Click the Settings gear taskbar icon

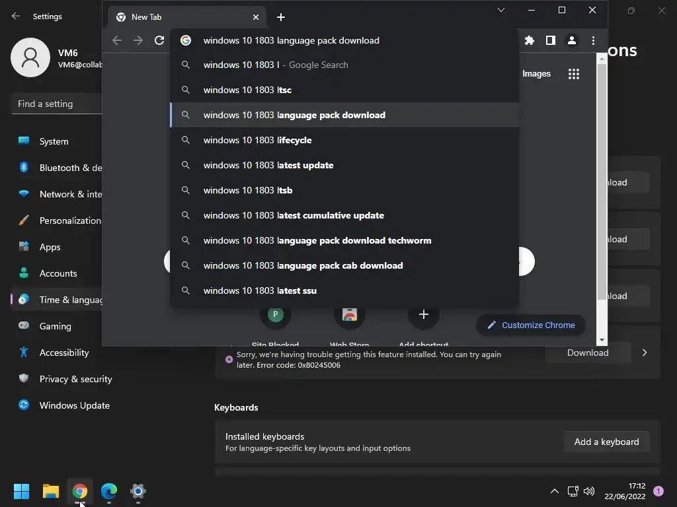tap(138, 491)
